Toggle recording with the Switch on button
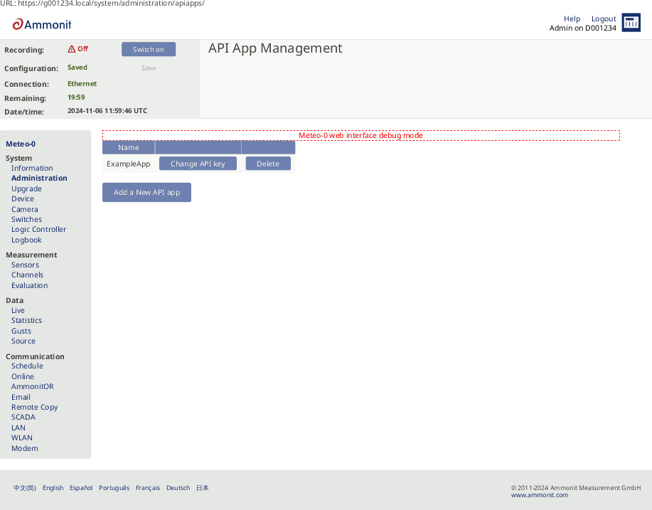 [148, 49]
